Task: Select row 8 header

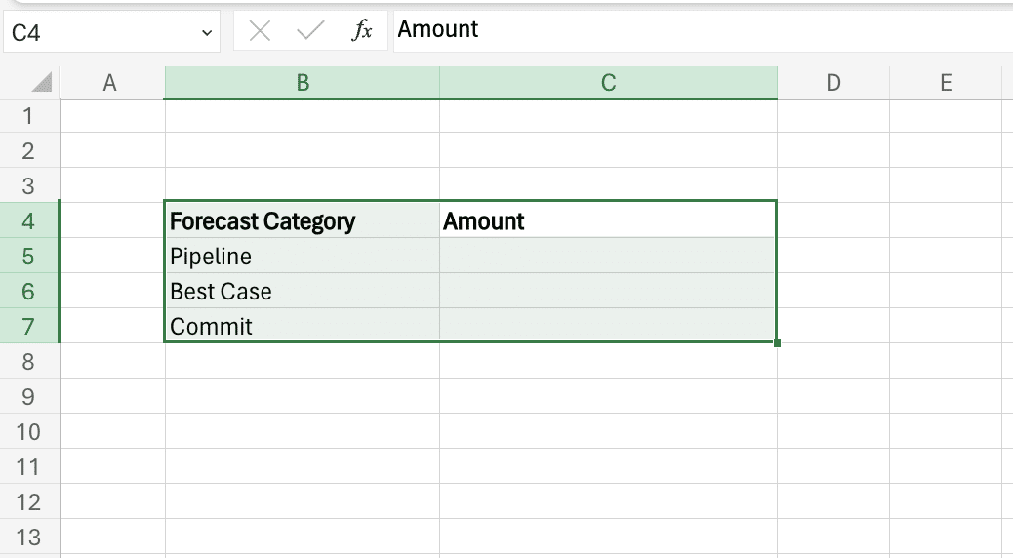Action: click(27, 362)
